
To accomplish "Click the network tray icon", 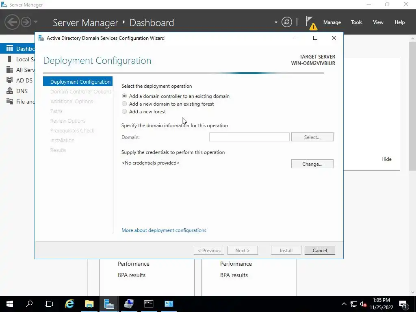I will point(354,304).
